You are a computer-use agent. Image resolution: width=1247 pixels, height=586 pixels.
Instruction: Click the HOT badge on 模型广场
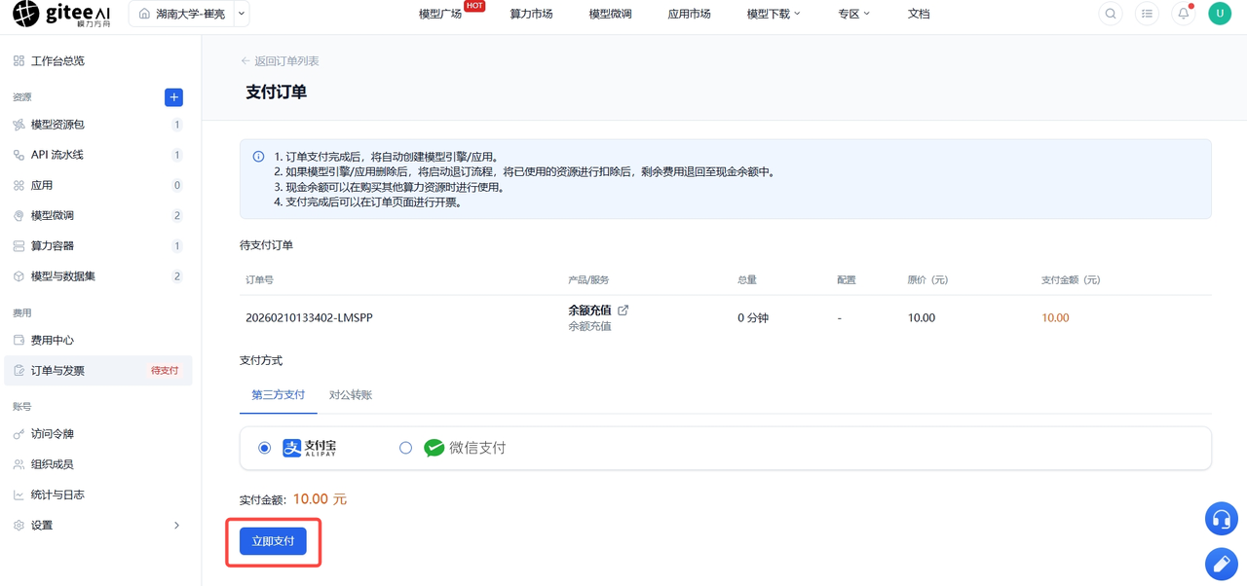click(474, 6)
